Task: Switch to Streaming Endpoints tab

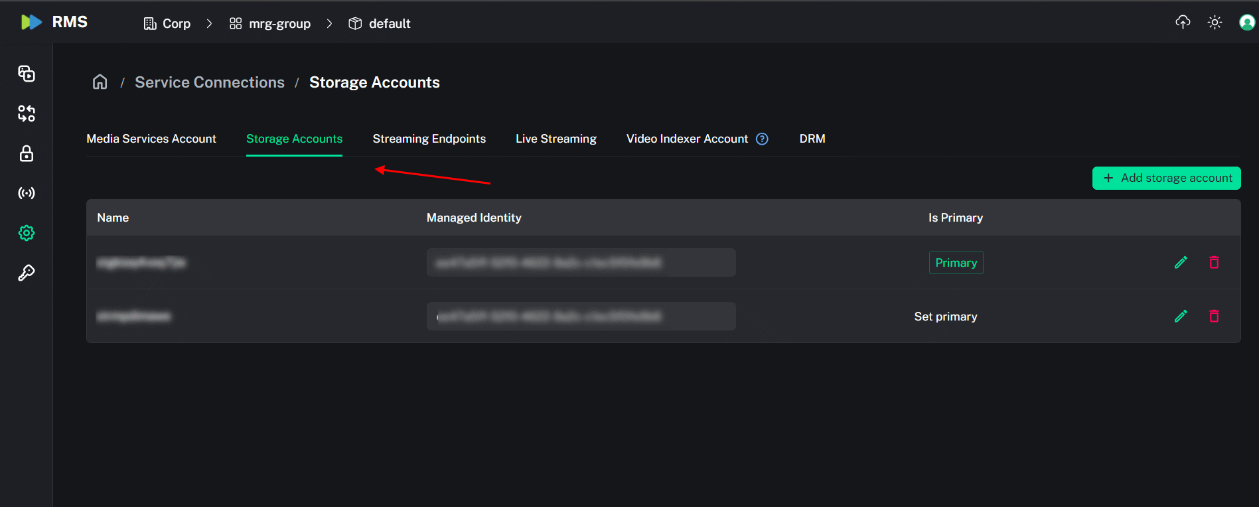Action: (429, 139)
